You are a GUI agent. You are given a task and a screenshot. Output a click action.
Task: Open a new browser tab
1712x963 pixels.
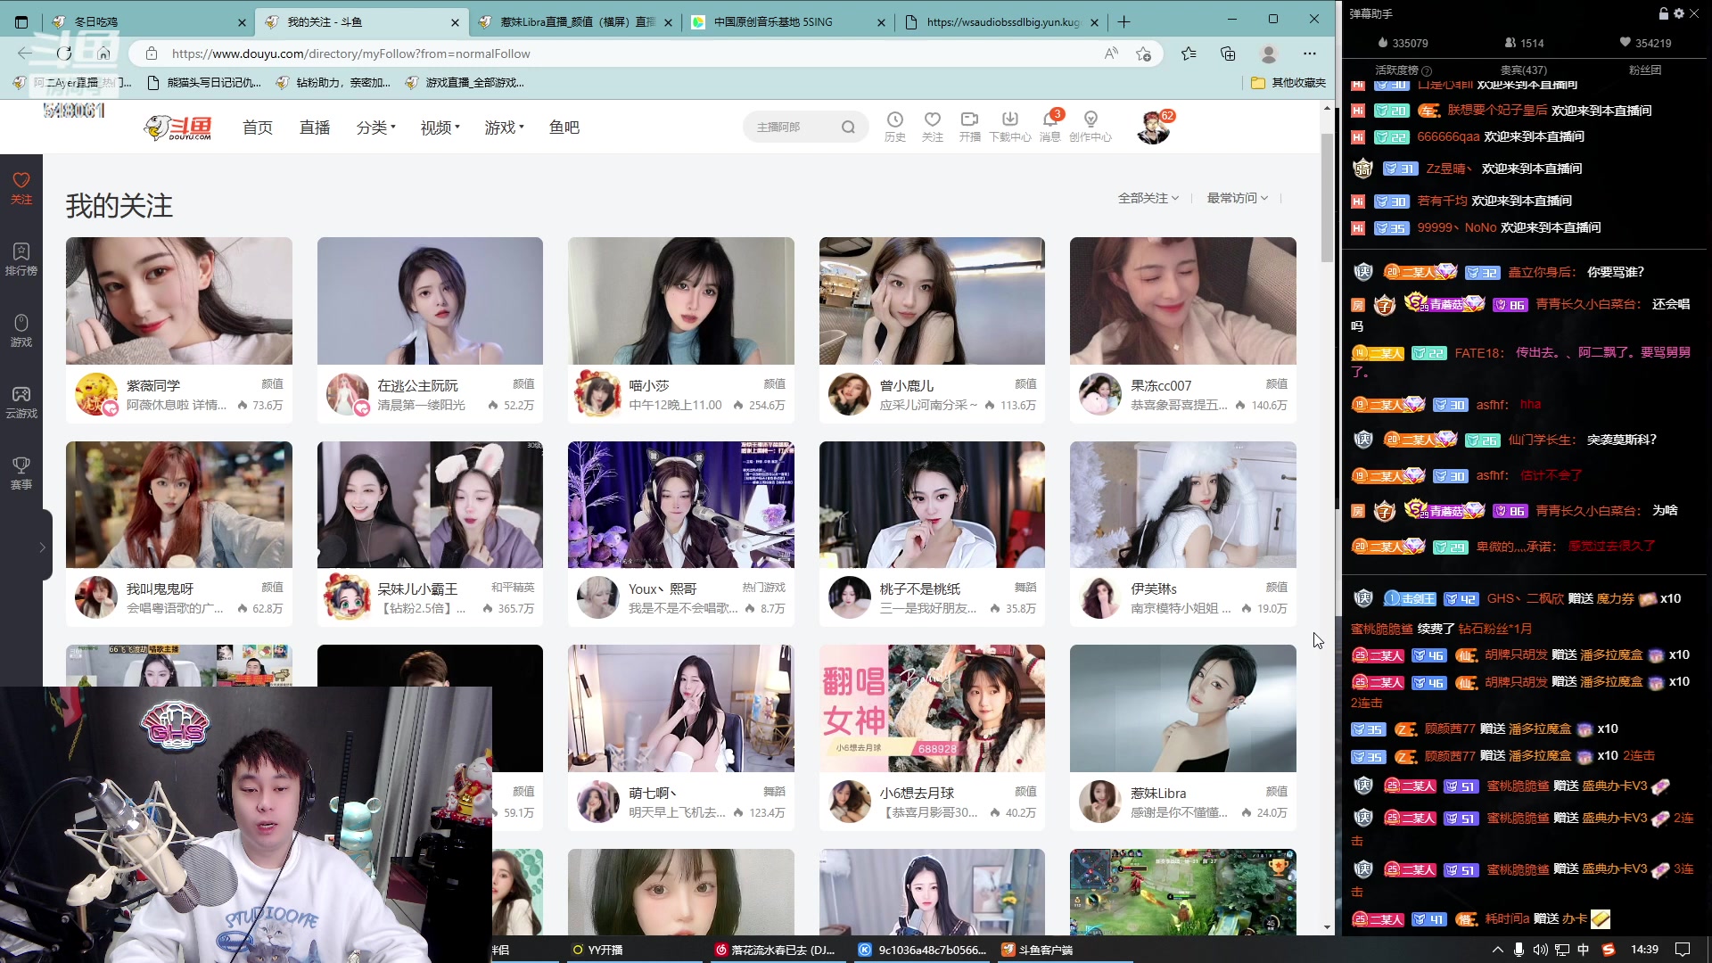(x=1123, y=21)
